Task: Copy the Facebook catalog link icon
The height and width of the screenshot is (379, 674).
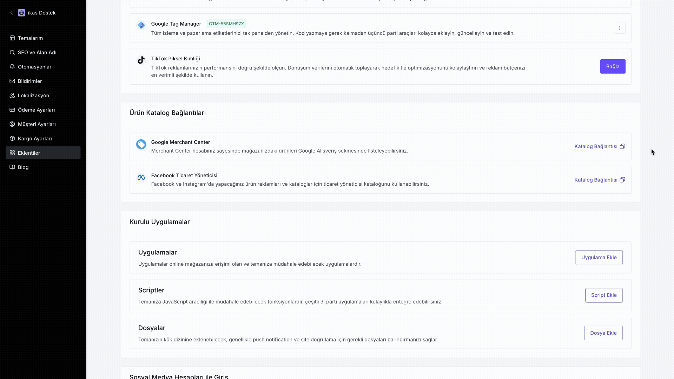Action: click(622, 180)
